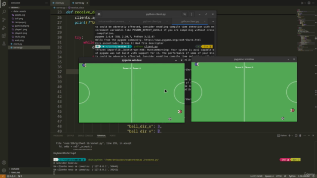Open the terminal window kebab menu

(192, 14)
